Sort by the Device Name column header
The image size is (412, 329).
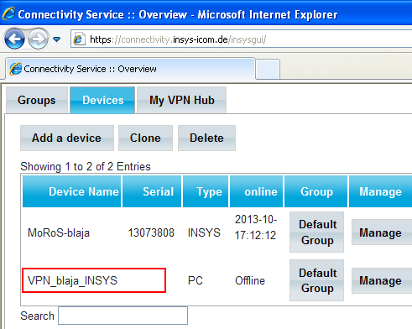click(72, 191)
